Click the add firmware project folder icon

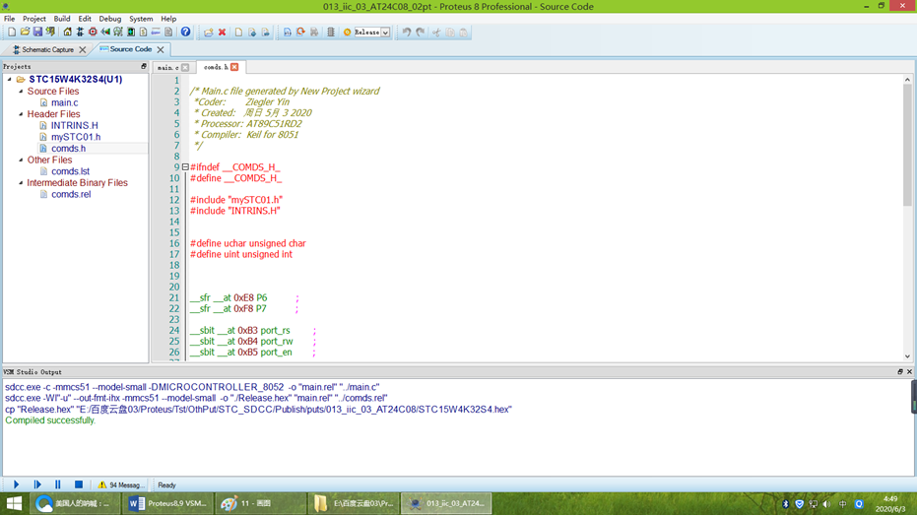[x=208, y=32]
